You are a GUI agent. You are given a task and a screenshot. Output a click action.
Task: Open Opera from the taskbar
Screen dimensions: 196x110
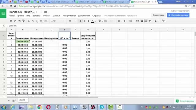coord(48,107)
